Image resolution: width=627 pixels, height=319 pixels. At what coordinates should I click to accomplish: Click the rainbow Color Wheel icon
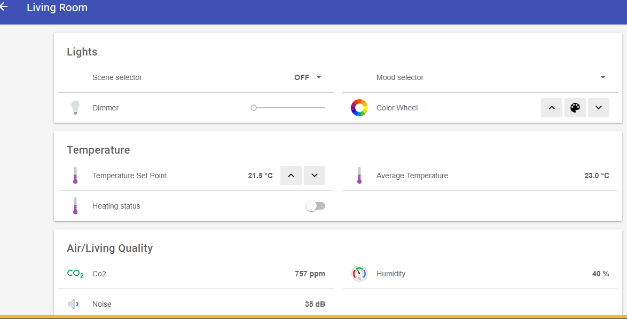359,108
